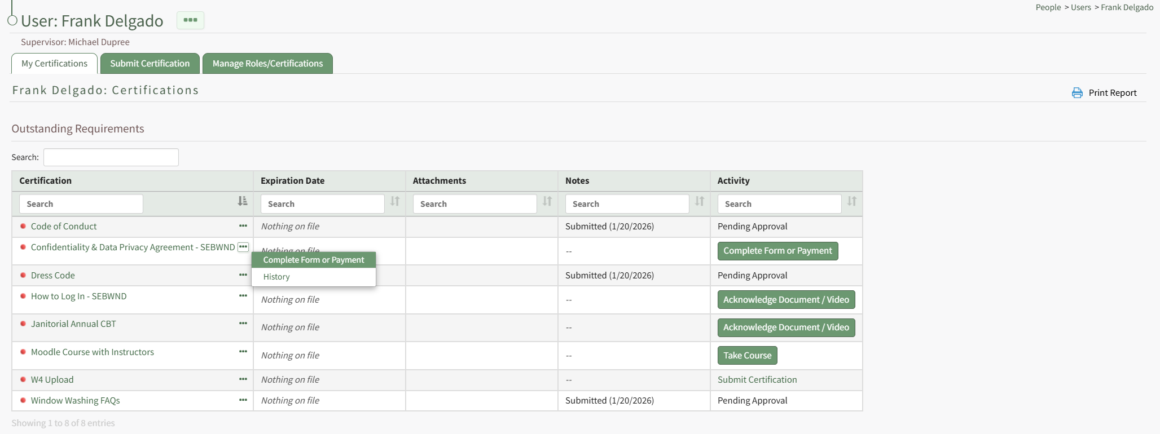Viewport: 1160px width, 434px height.
Task: Sort the Notes column using its arrows
Action: pyautogui.click(x=699, y=201)
